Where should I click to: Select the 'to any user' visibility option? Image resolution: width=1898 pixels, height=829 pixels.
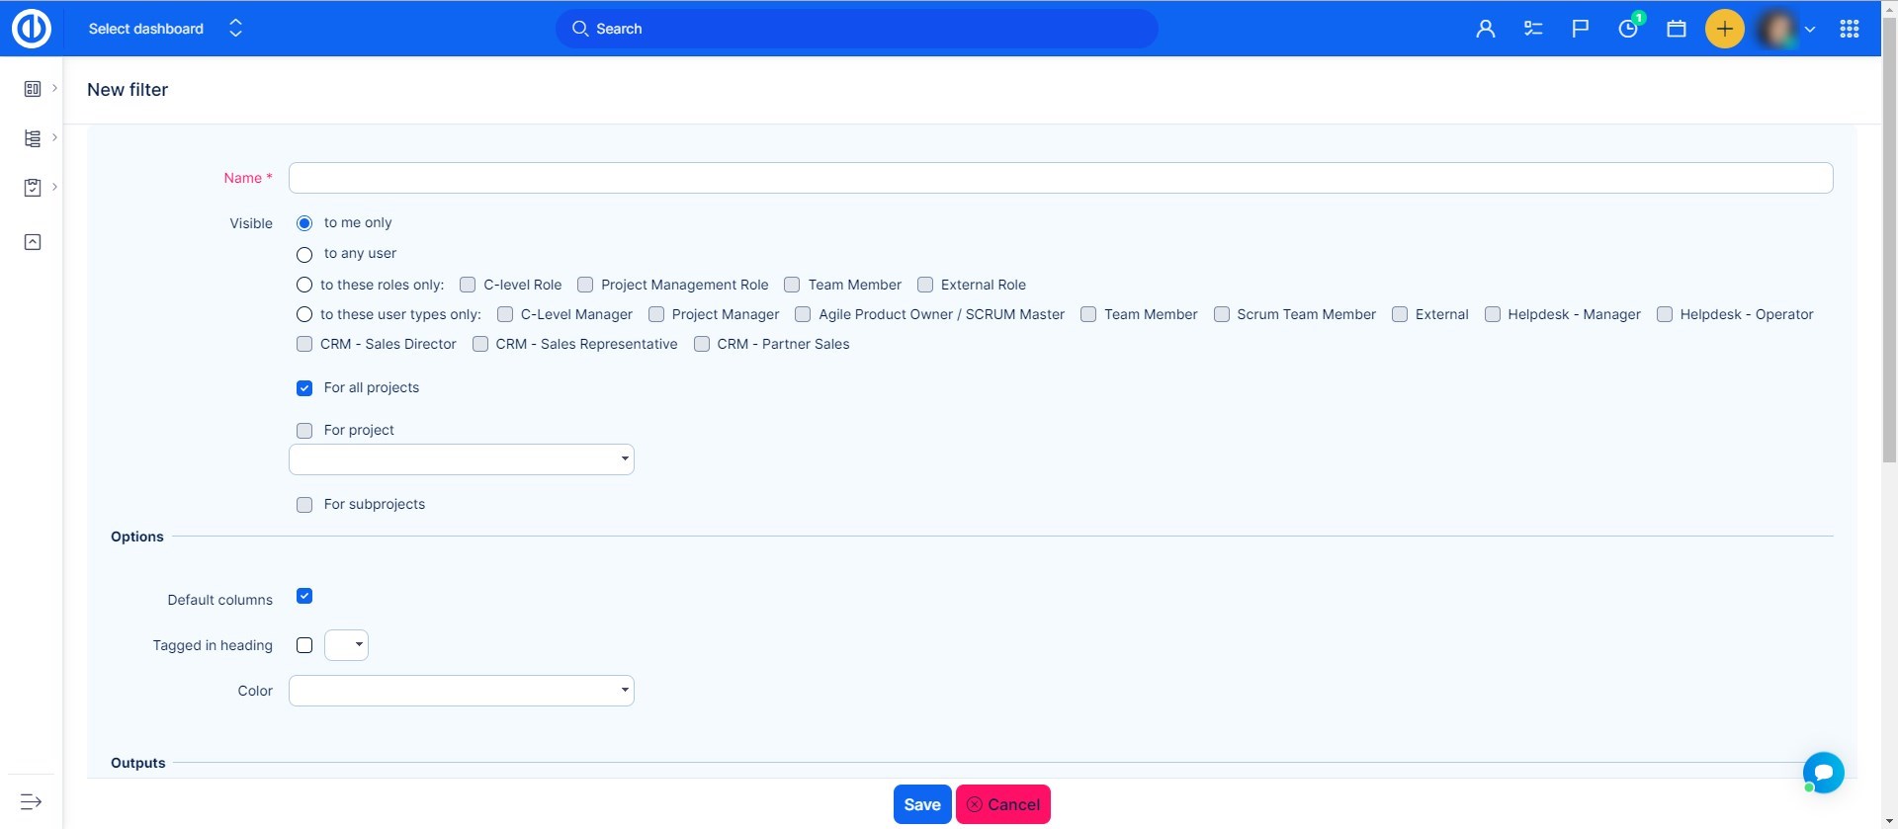point(304,254)
